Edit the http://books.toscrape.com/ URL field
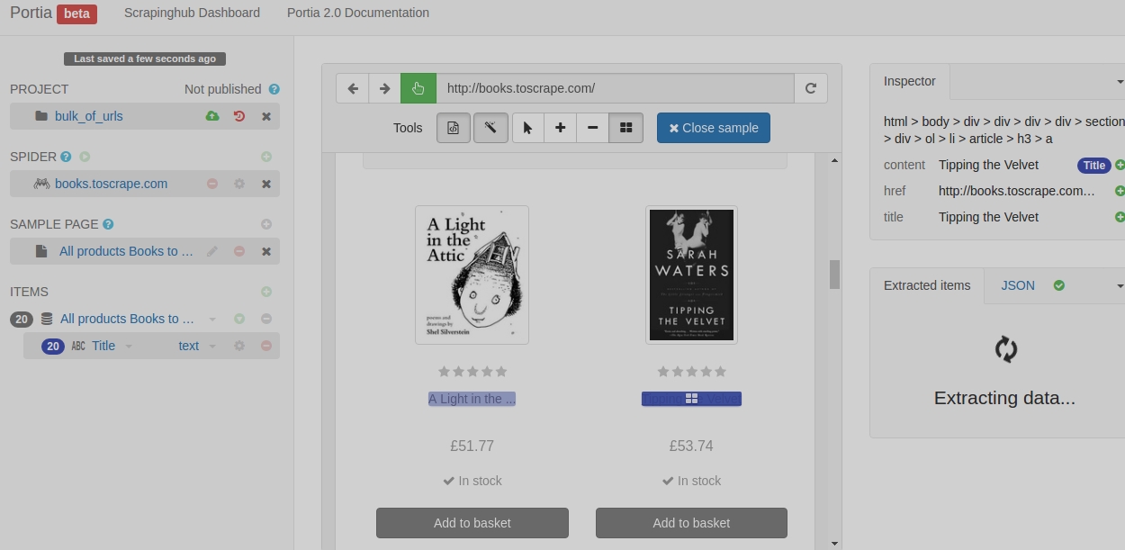 [x=615, y=88]
